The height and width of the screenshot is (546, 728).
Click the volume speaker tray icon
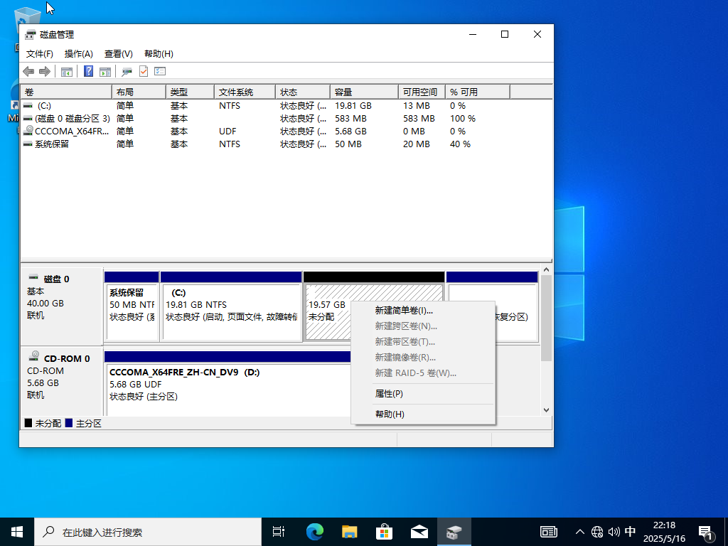(614, 532)
